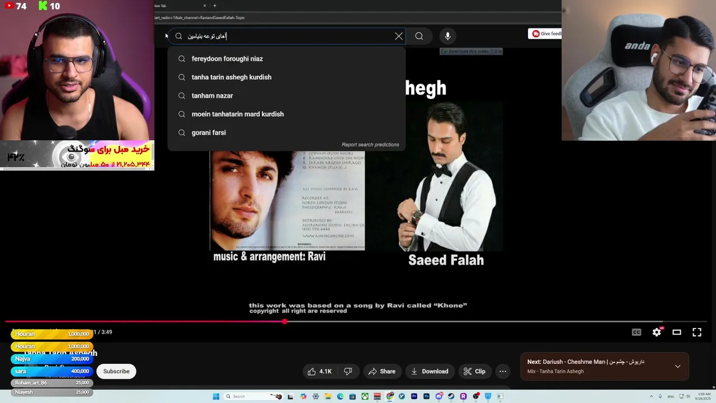The height and width of the screenshot is (403, 716).
Task: Open Discord from the taskbar
Action: point(439,396)
